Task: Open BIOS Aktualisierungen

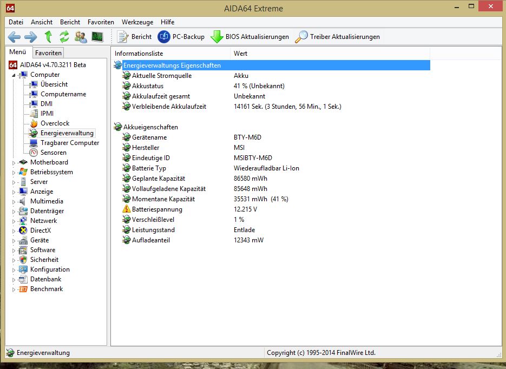Action: click(x=250, y=37)
